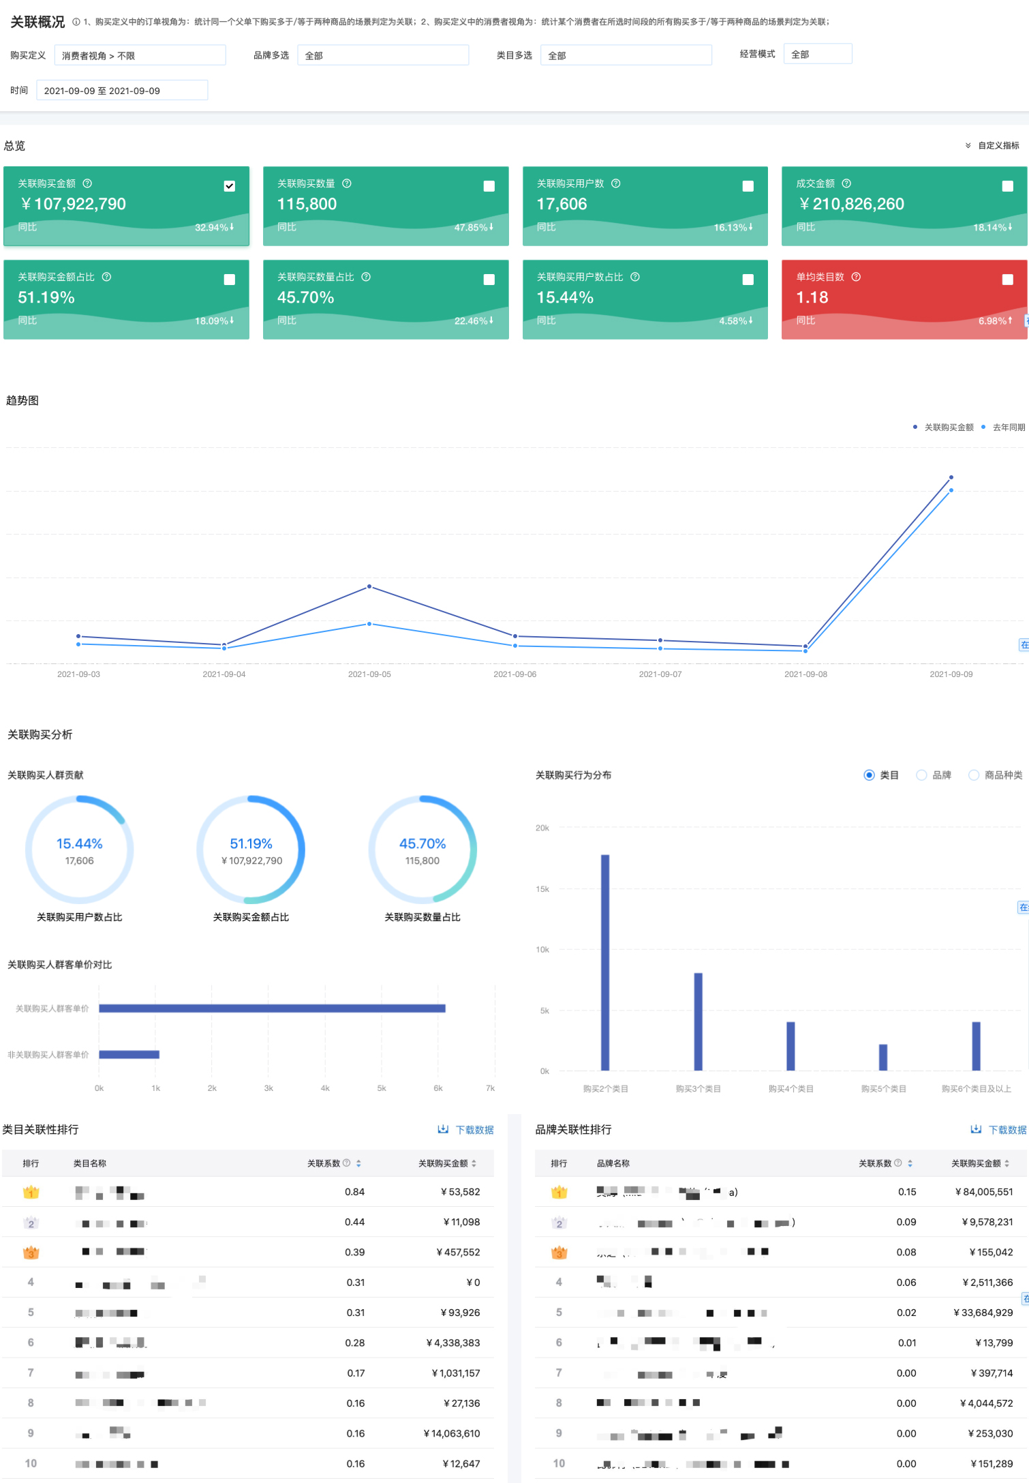
Task: Click the 2021-09-09 peak data point
Action: coord(951,477)
